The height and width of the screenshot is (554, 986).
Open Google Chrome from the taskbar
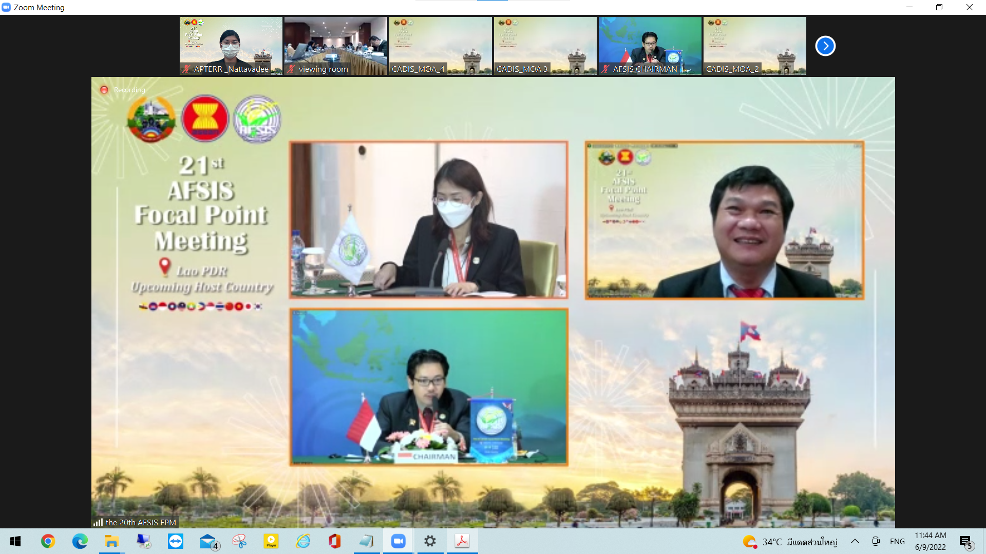(x=48, y=541)
